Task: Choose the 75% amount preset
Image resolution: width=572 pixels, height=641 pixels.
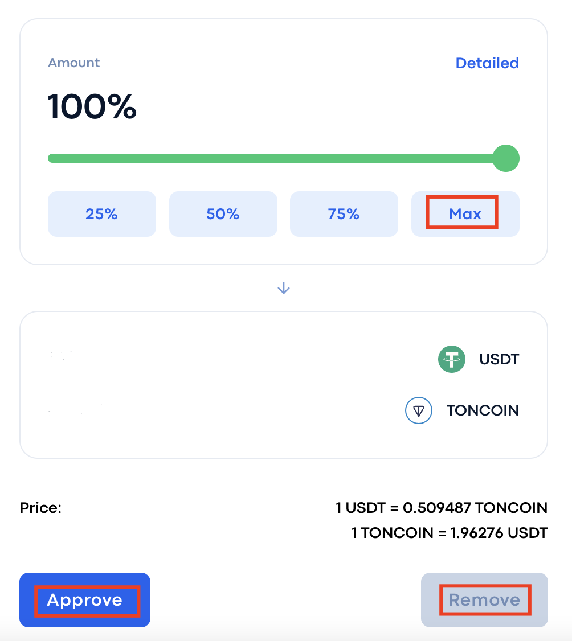Action: point(344,214)
